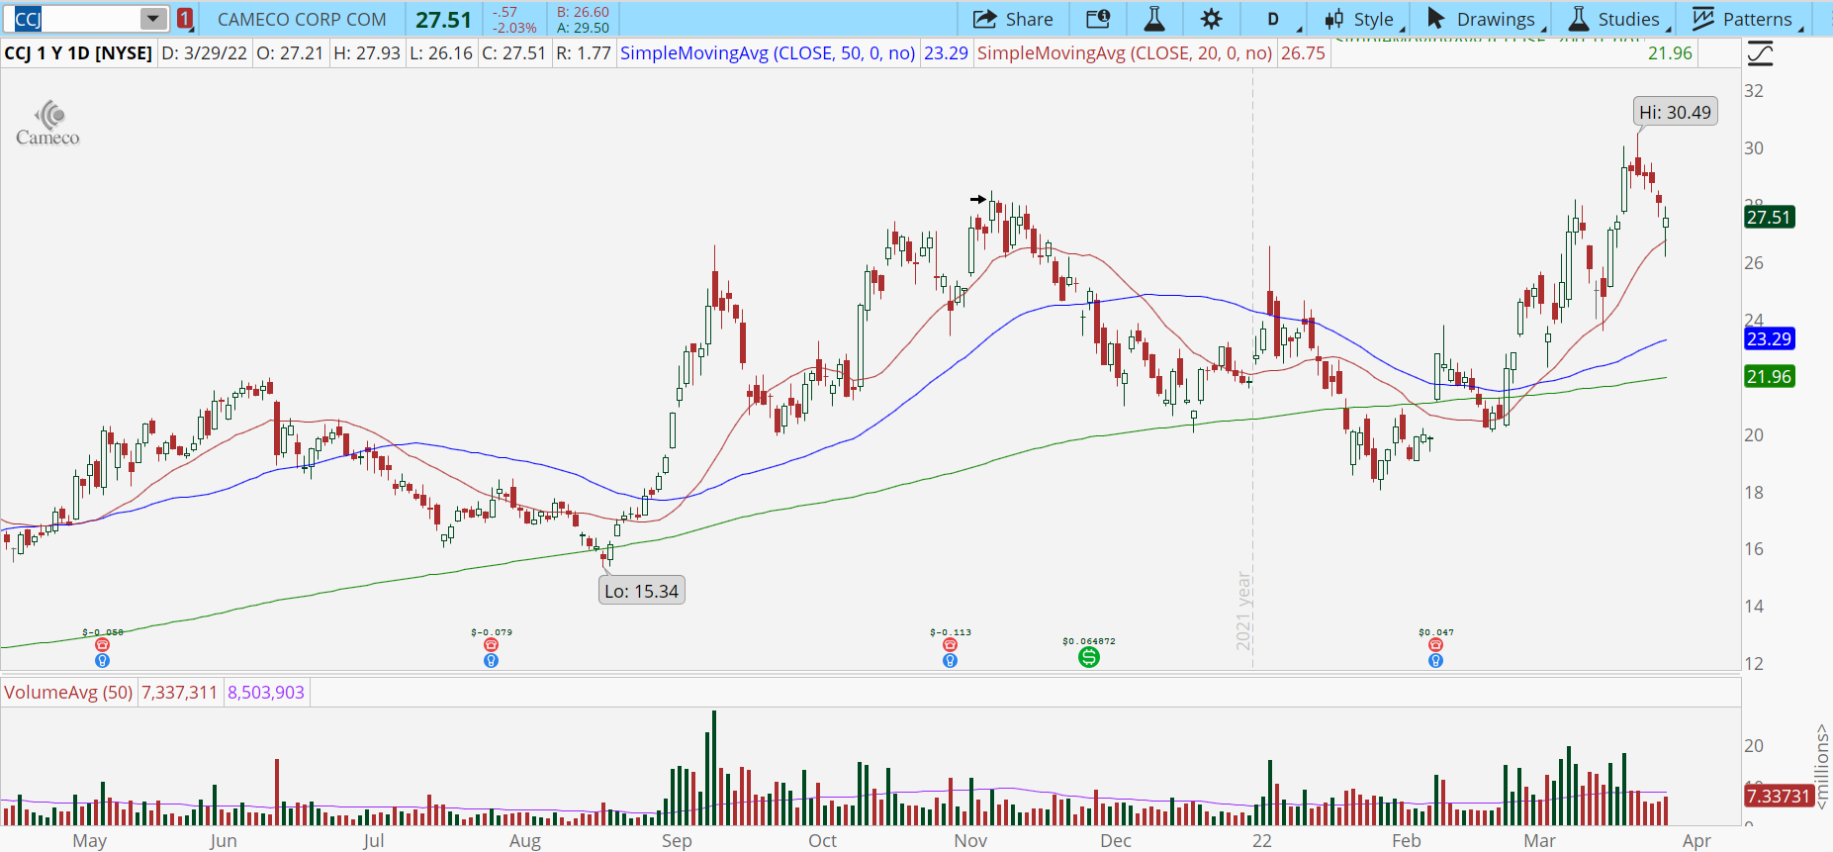Click the Hi: 30.49 price bubble
This screenshot has height=852, width=1833.
click(1675, 112)
